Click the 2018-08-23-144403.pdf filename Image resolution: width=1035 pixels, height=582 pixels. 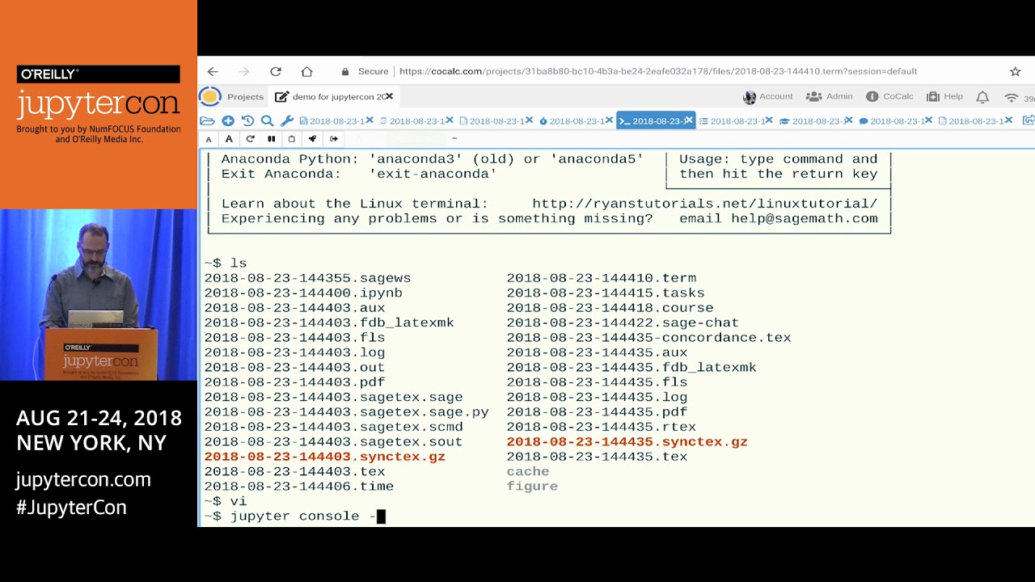(294, 382)
